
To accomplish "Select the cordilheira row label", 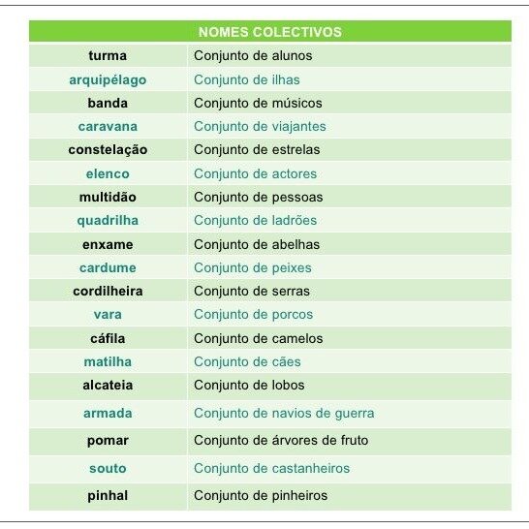I will [108, 292].
